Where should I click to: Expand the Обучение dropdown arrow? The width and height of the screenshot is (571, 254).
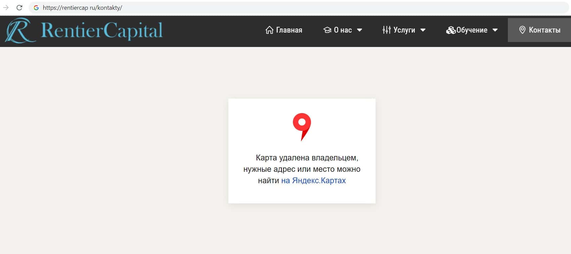[495, 30]
